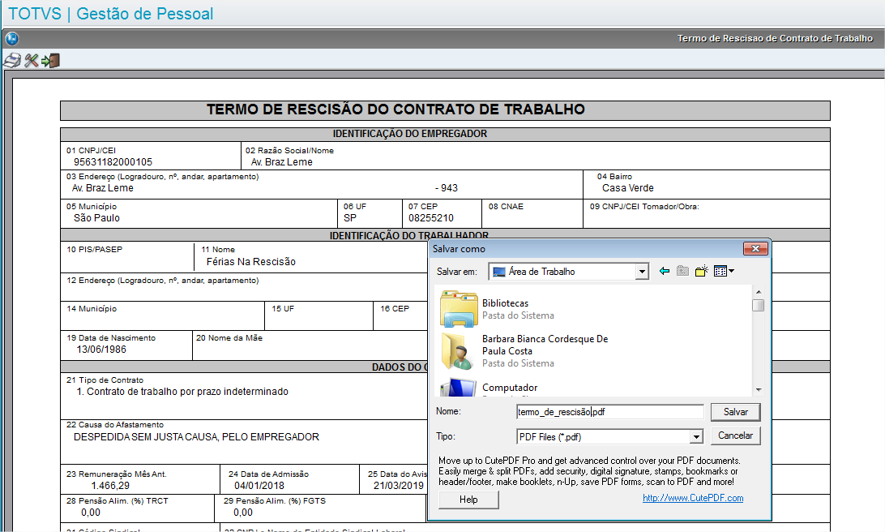Click the 'Casa Verde' bairro value
This screenshot has height=532, width=885.
click(x=627, y=188)
